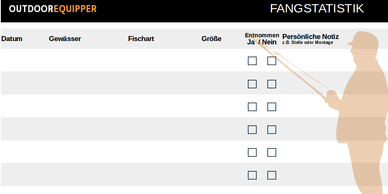The height and width of the screenshot is (194, 388).
Task: Enable the Nein checkbox in sixth row
Action: click(x=272, y=175)
